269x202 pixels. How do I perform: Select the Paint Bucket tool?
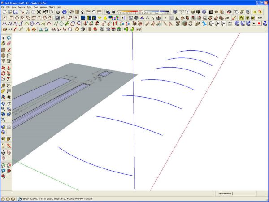coord(3,43)
